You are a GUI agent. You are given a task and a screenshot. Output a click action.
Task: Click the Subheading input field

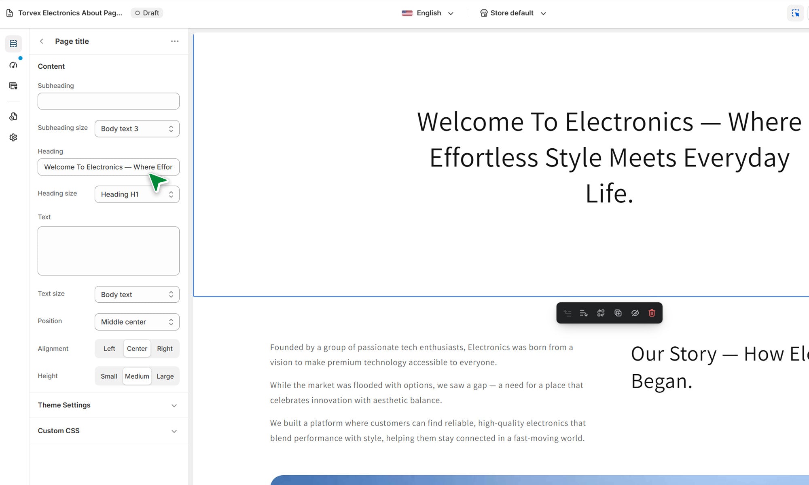pyautogui.click(x=108, y=101)
